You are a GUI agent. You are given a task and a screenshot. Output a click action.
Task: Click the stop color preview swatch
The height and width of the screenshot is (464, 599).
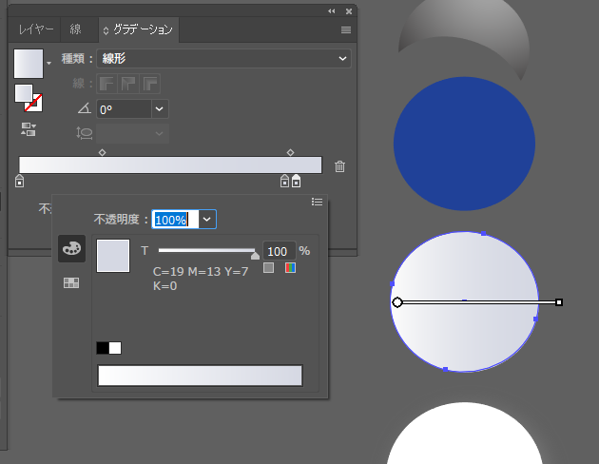click(113, 256)
